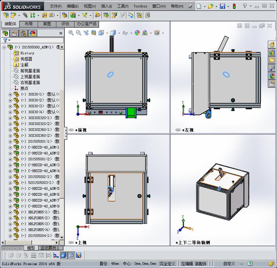Open the 插入(I) menu

pyautogui.click(x=106, y=6)
